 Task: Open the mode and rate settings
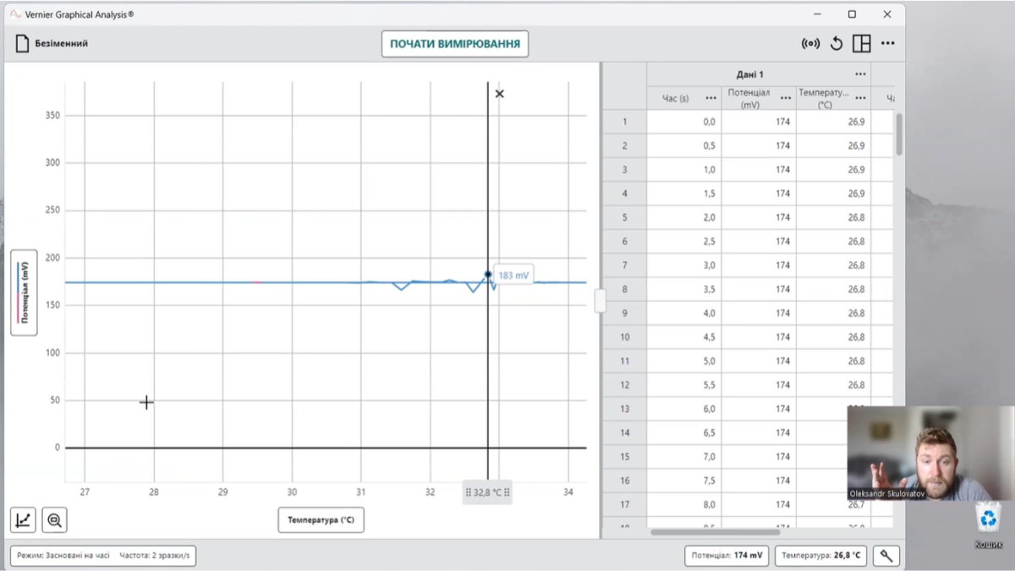tap(103, 556)
